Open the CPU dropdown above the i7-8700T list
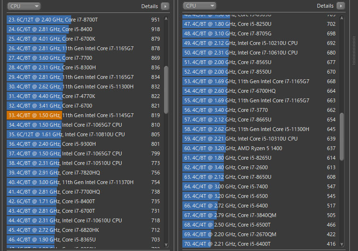 (x=24, y=6)
